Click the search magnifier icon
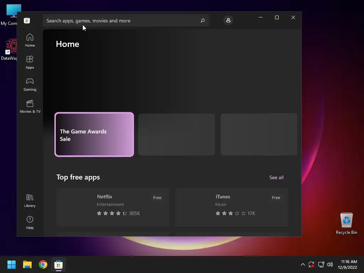Viewport: 364px width, 273px height. (x=202, y=21)
